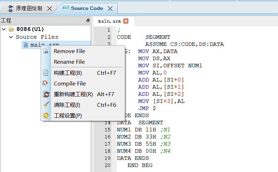Image resolution: width=278 pixels, height=172 pixels.
Task: Click line number 20 in gutter
Action: point(107,166)
